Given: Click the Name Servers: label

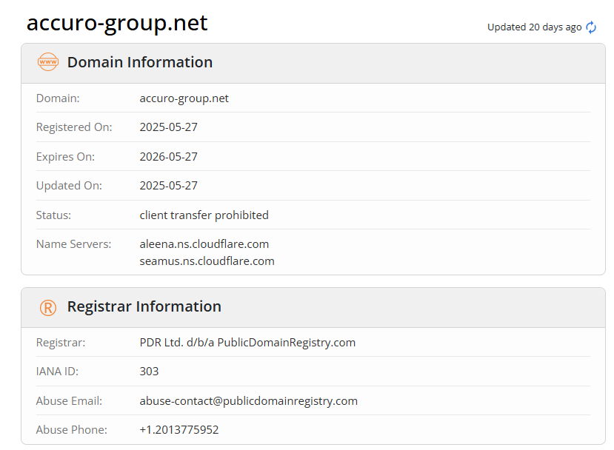Looking at the screenshot, I should [x=73, y=244].
